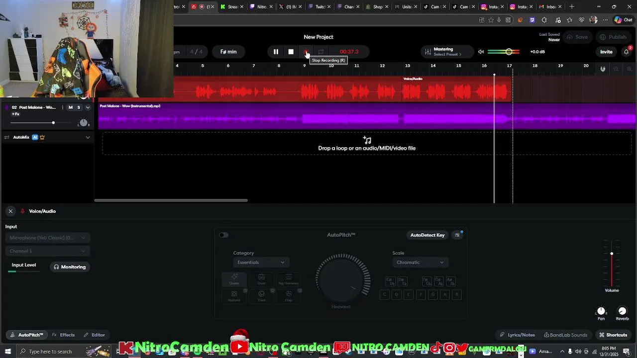The width and height of the screenshot is (637, 358).
Task: Click the AutoPitch amount knob
Action: tap(341, 280)
